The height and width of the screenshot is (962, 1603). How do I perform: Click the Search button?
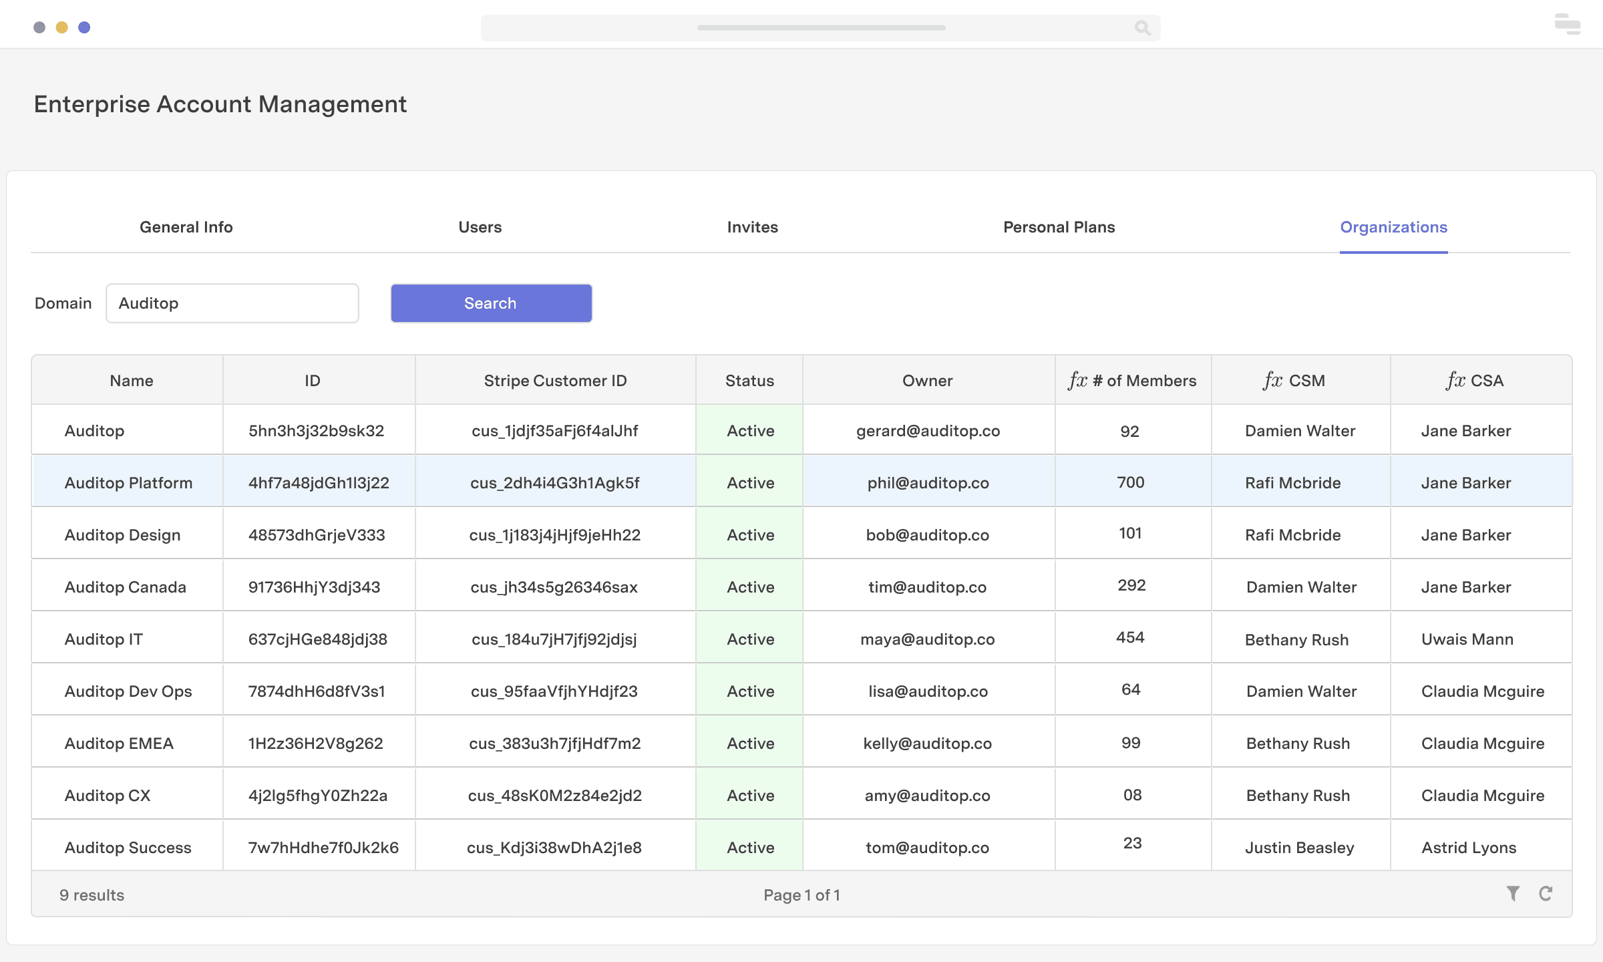click(490, 303)
